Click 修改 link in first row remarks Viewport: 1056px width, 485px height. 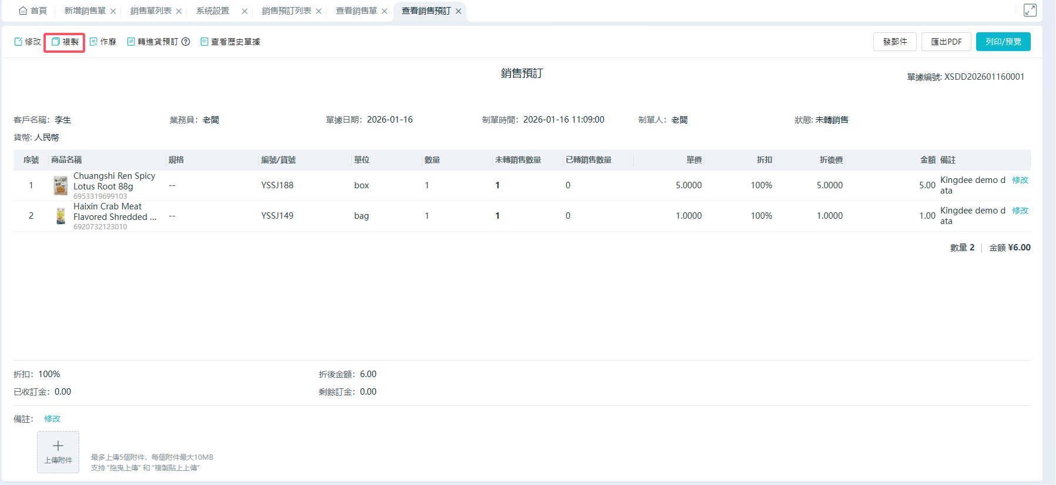click(x=1020, y=180)
